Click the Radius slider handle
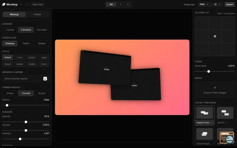The height and width of the screenshot is (148, 237). (x=7, y=105)
